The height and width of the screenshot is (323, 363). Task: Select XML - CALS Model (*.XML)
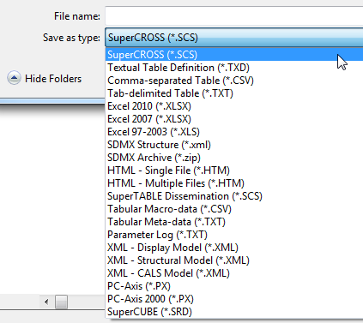(x=234, y=273)
